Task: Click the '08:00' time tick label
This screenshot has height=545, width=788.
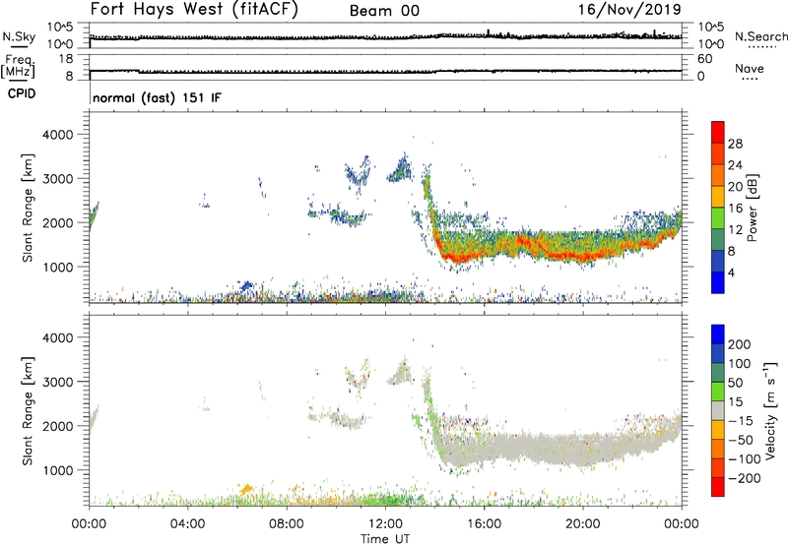Action: pos(287,524)
